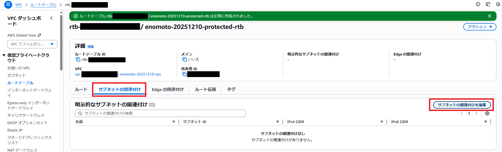The image size is (502, 152).
Task: Copy the route table ID
Action: coord(78,59)
